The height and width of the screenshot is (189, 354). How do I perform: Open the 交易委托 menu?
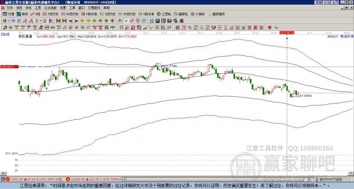(94, 8)
